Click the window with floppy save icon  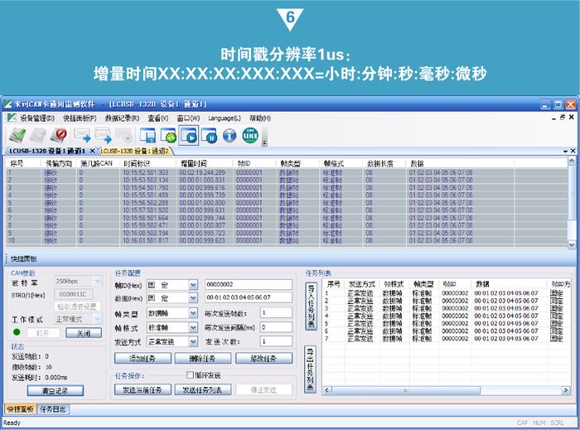pyautogui.click(x=147, y=135)
